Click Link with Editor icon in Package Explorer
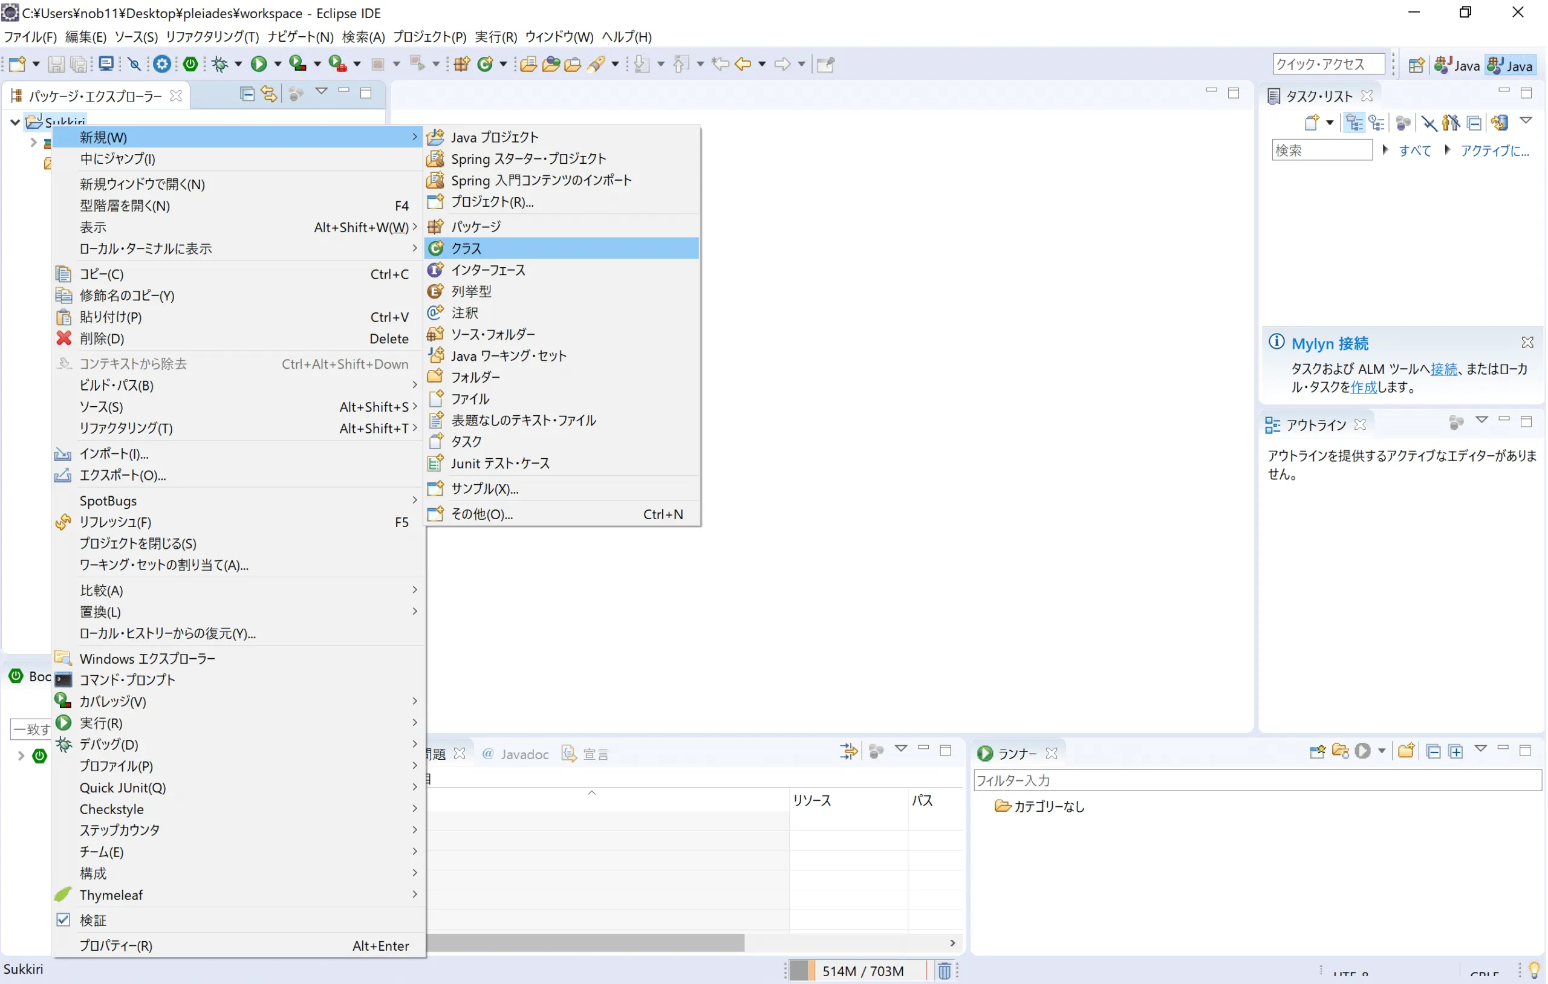Image resolution: width=1548 pixels, height=984 pixels. (x=268, y=94)
